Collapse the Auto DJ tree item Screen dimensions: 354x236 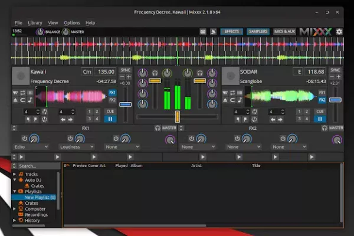pyautogui.click(x=14, y=180)
